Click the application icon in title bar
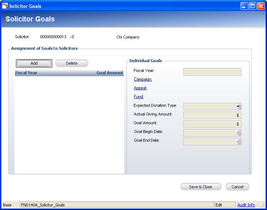 click(5, 6)
